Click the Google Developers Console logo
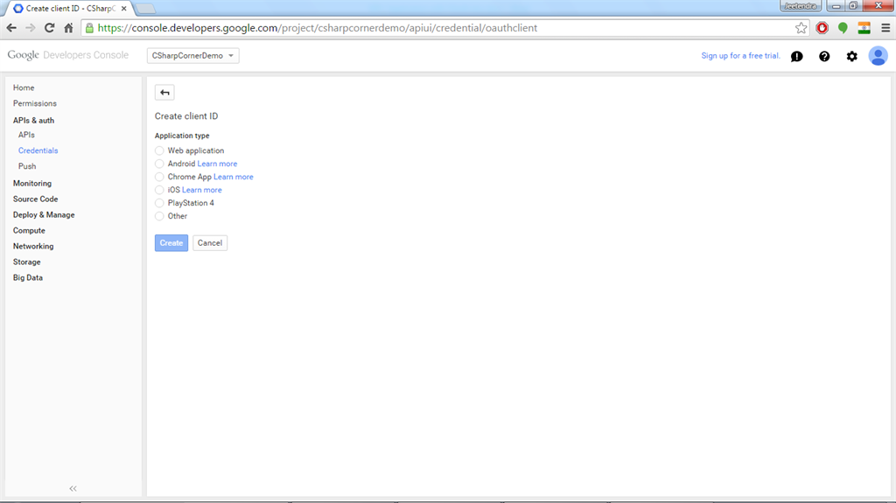This screenshot has width=896, height=503. click(68, 55)
